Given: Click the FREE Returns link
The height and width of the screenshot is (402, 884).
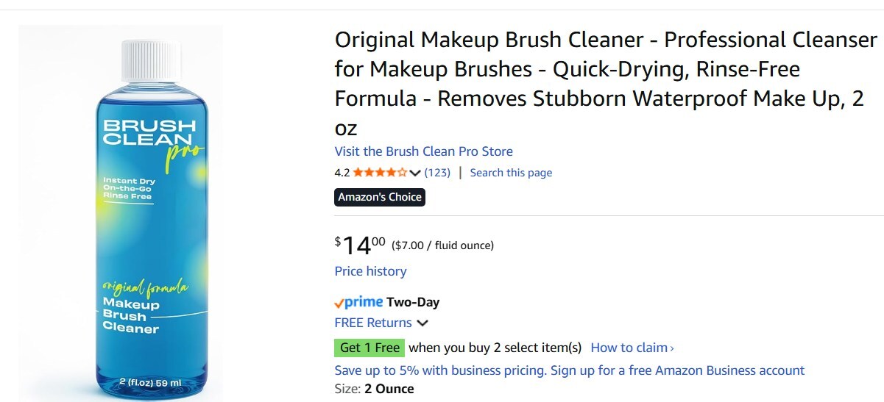Looking at the screenshot, I should [x=373, y=323].
